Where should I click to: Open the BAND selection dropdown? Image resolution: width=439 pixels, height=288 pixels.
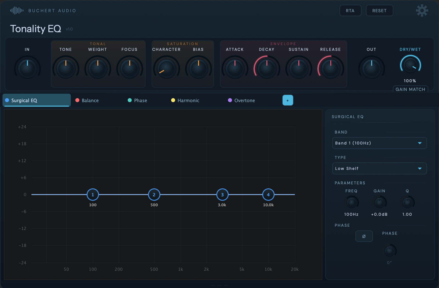tap(379, 143)
